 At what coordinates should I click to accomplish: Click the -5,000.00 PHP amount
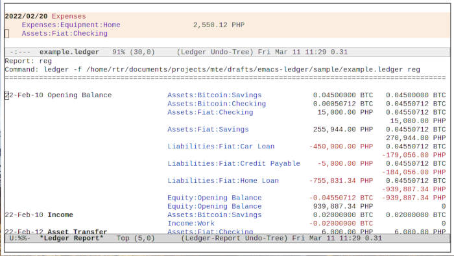pos(345,163)
